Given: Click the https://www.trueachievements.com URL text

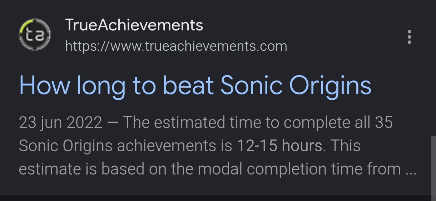Looking at the screenshot, I should (x=176, y=46).
